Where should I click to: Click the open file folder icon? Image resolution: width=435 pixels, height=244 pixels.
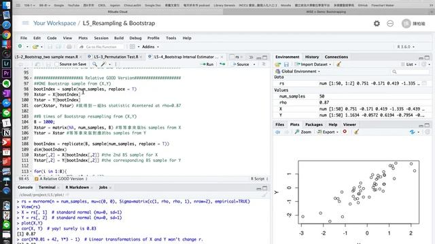35,47
